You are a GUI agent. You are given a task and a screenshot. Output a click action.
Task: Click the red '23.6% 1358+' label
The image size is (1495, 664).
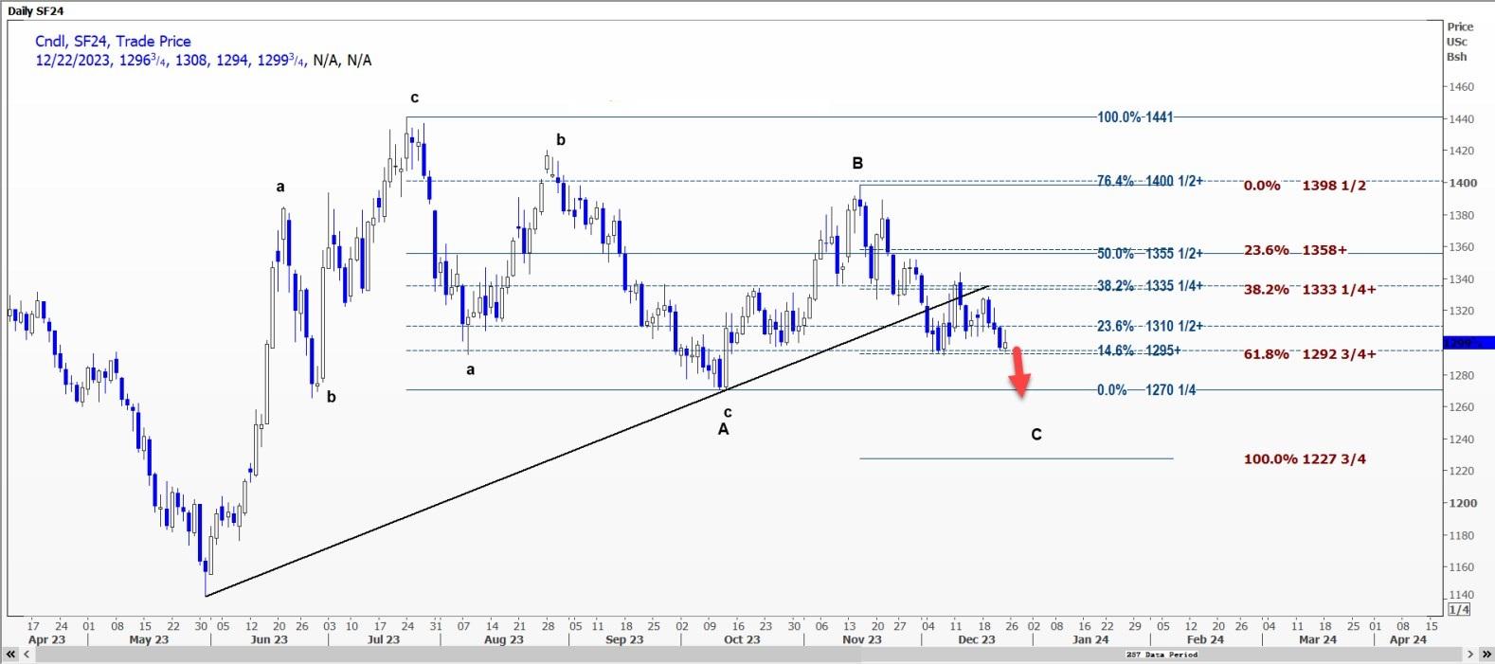point(1295,251)
